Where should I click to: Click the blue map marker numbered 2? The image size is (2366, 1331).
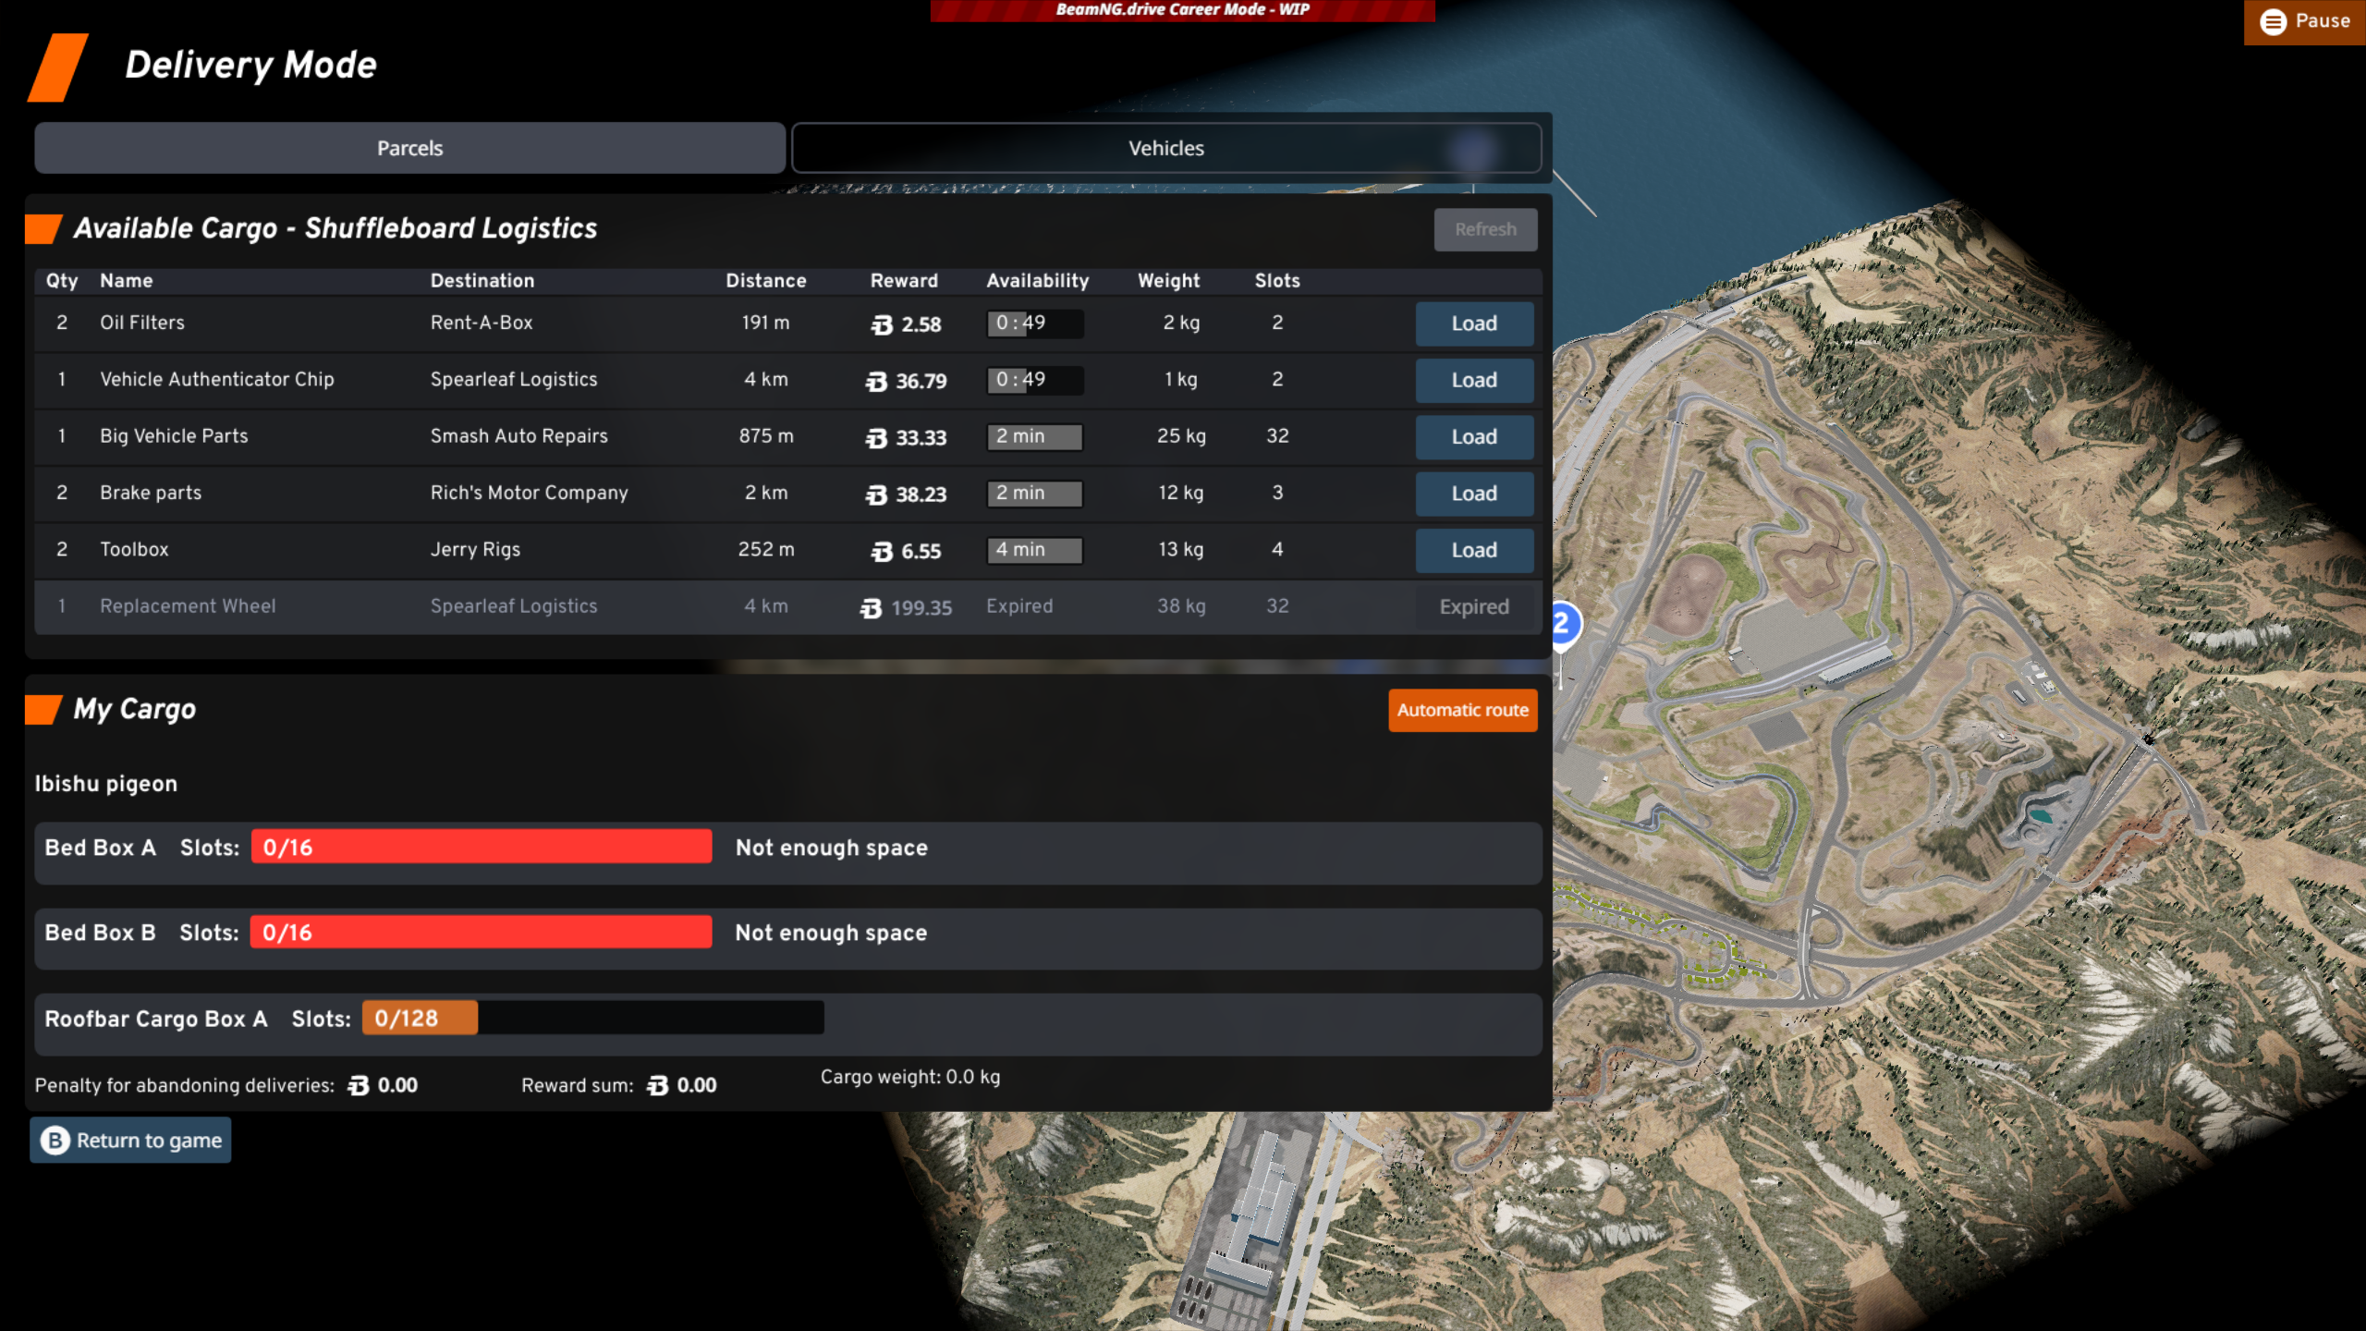tap(1564, 624)
